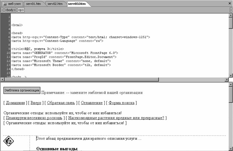The height and width of the screenshot is (151, 233).
Task: Click design pane scroll down arrow
Action: [231, 149]
